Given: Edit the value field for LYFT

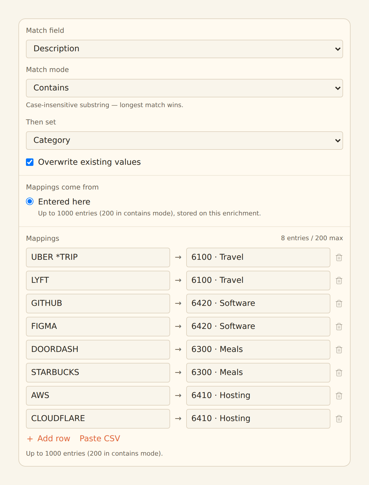Looking at the screenshot, I should [258, 281].
